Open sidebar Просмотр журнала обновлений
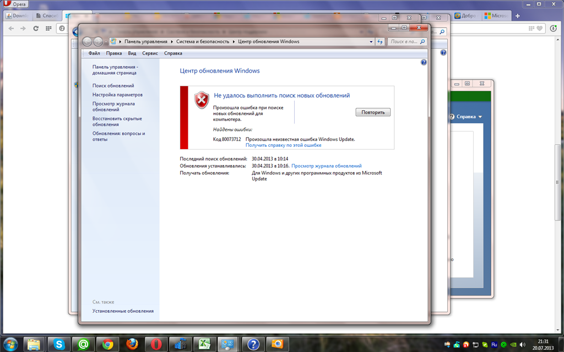This screenshot has width=564, height=352. pyautogui.click(x=113, y=107)
